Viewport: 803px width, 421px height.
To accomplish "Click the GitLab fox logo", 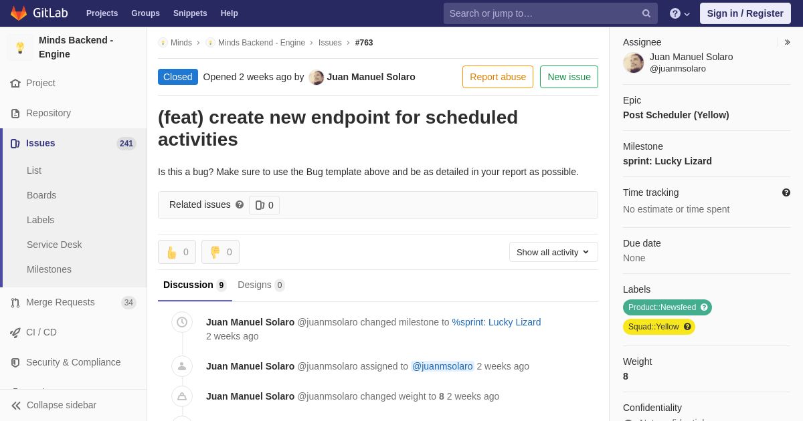I will (19, 13).
